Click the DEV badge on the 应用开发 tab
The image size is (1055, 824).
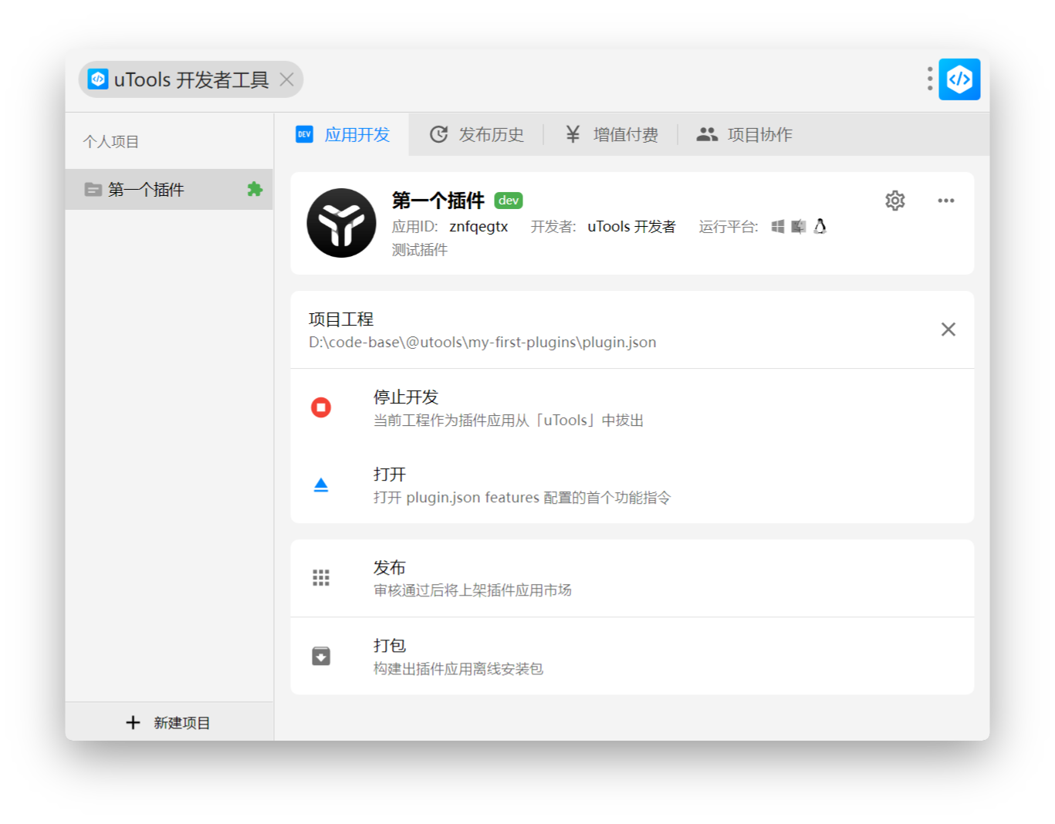pyautogui.click(x=304, y=133)
